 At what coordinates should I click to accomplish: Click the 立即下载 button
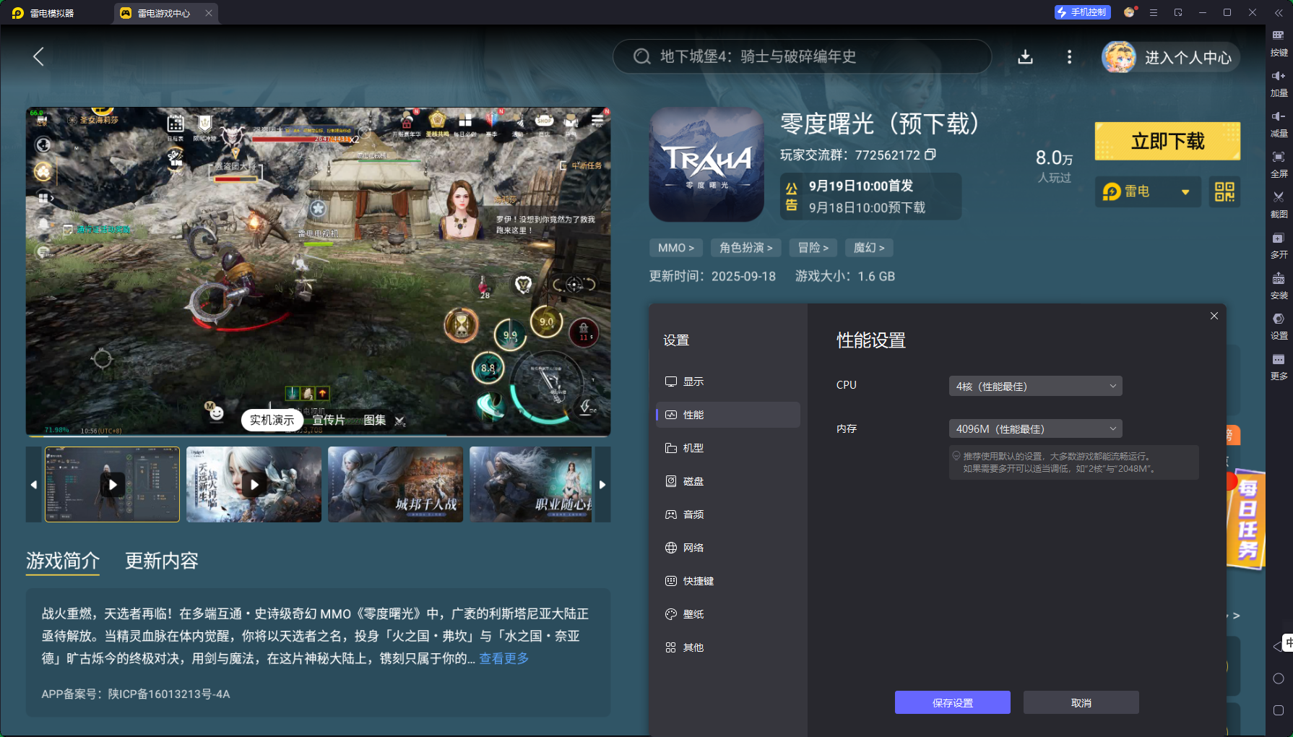tap(1167, 141)
